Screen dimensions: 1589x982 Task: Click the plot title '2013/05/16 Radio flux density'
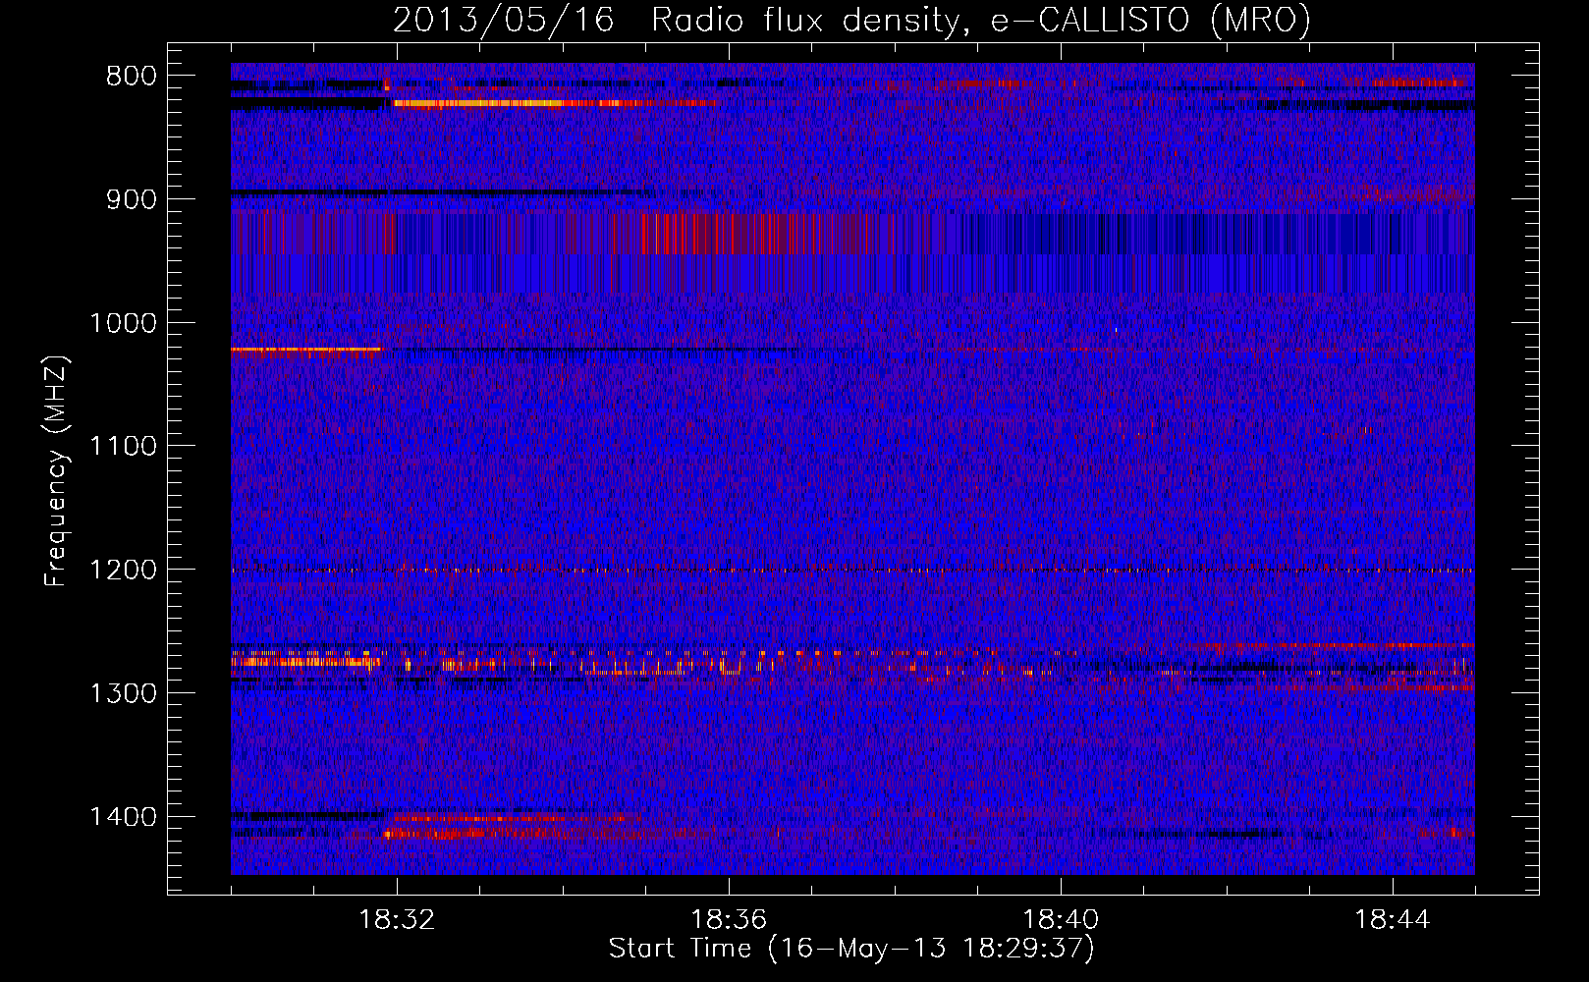coord(676,21)
